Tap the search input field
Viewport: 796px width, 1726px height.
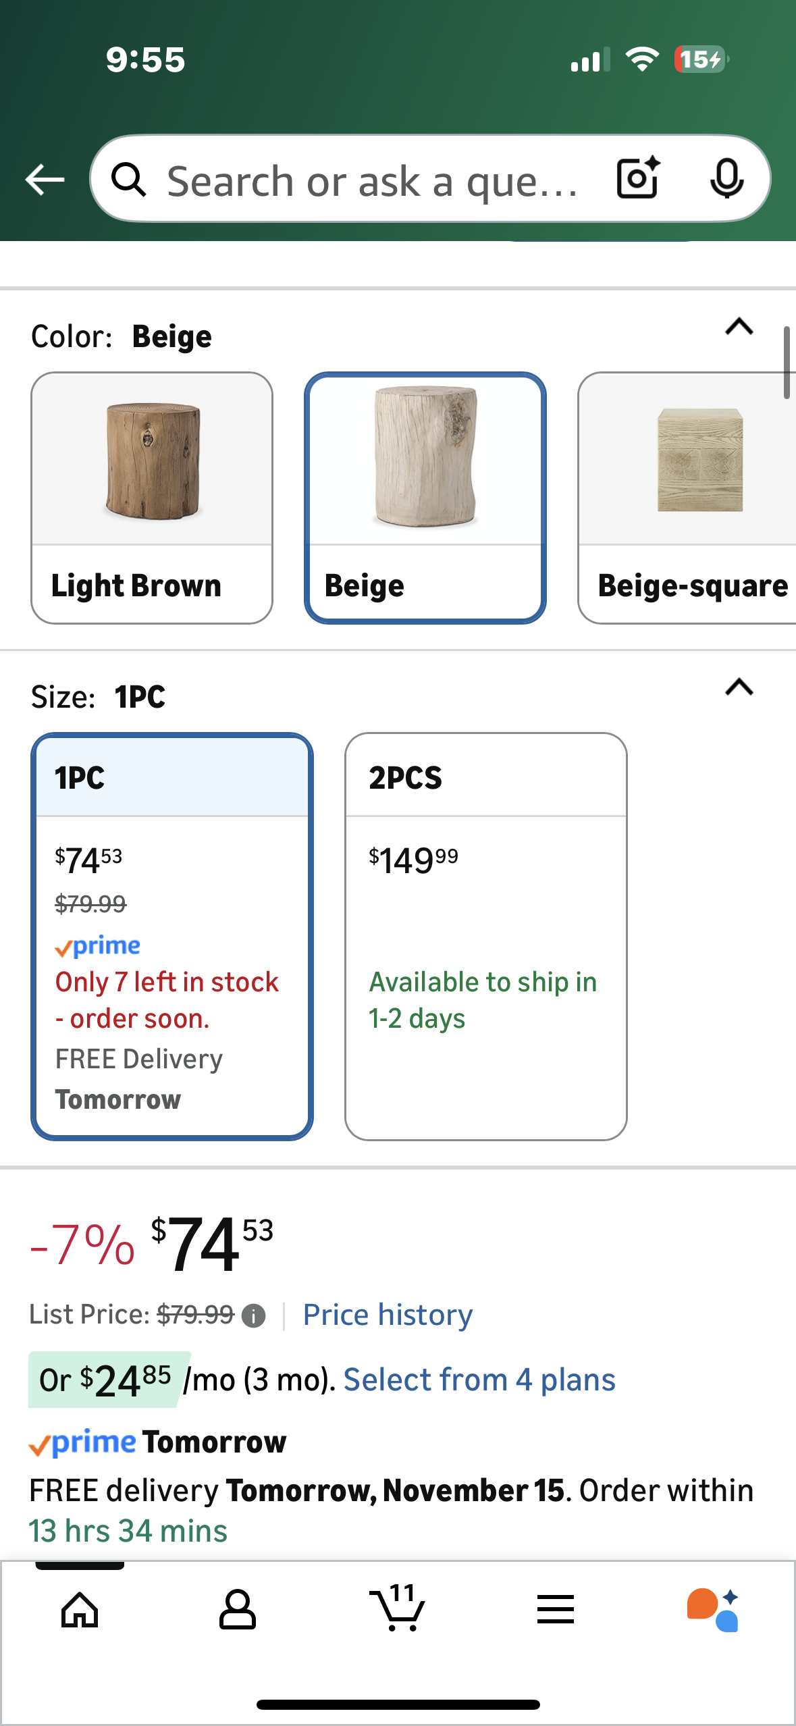pos(371,179)
